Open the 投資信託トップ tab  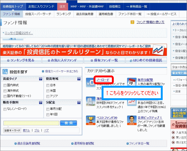tap(13, 7)
